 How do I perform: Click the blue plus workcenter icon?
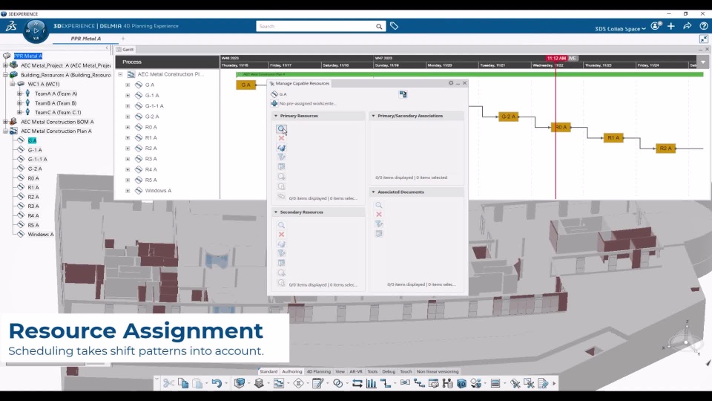point(274,103)
